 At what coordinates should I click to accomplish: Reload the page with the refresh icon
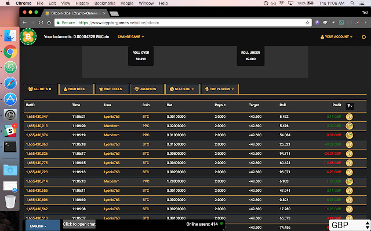tap(41, 23)
